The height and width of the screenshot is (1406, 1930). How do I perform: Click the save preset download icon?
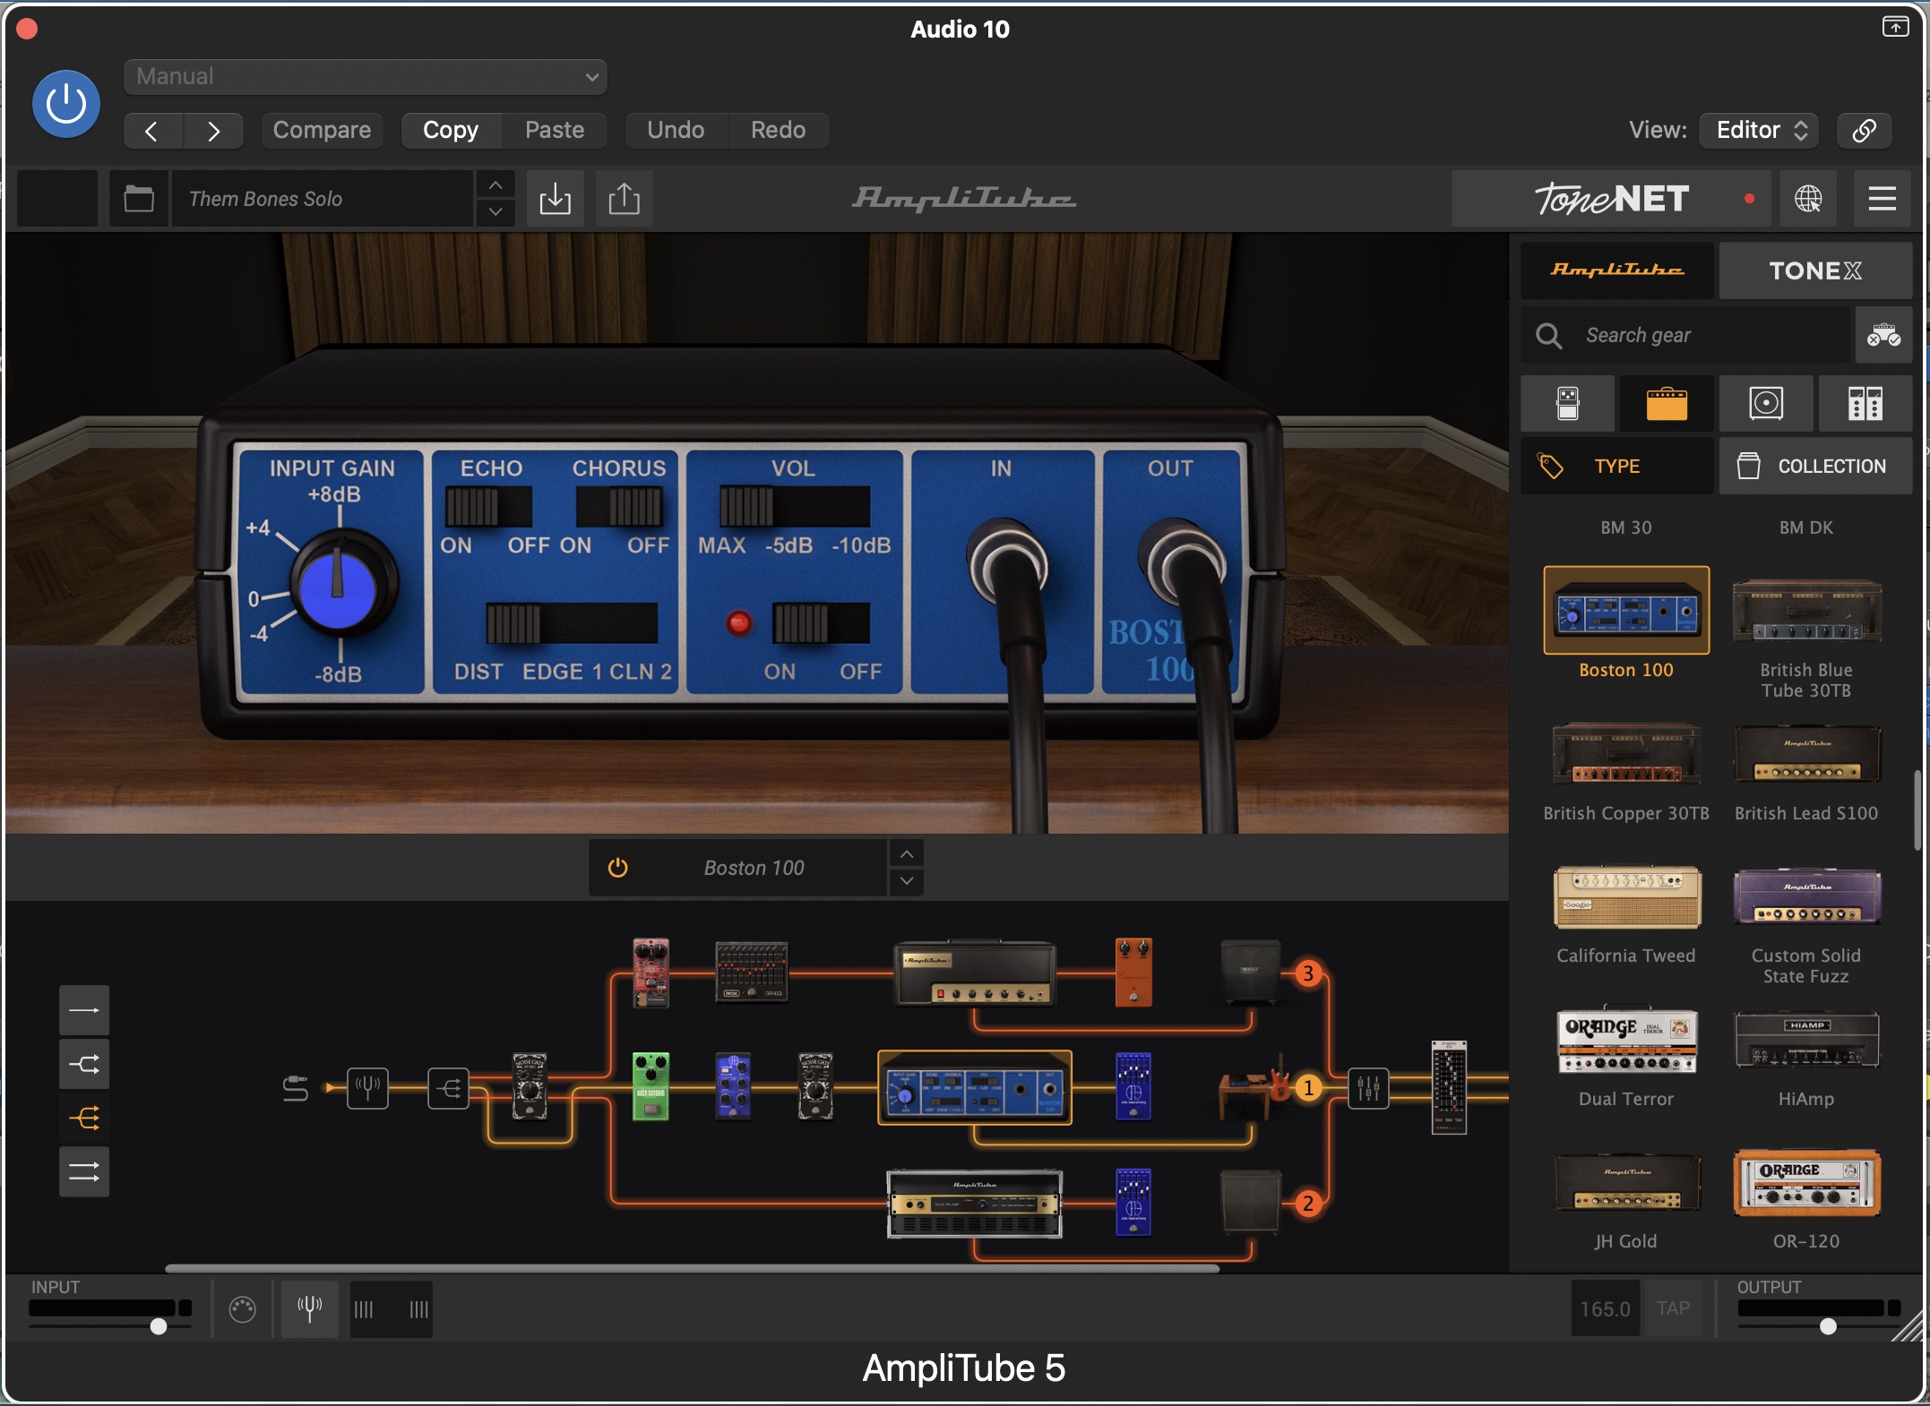tap(555, 198)
